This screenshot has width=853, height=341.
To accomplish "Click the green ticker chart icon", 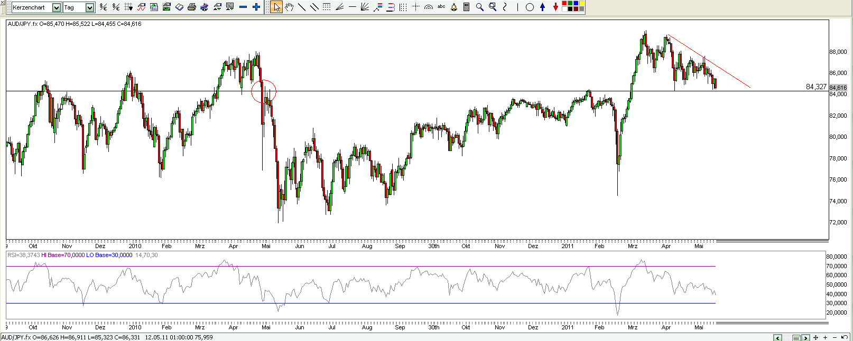I will pyautogui.click(x=166, y=7).
